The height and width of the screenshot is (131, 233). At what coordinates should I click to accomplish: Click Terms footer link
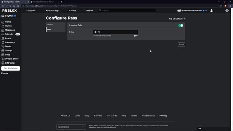click(x=134, y=116)
